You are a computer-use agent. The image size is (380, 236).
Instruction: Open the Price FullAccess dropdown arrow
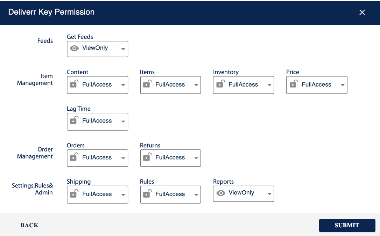[x=343, y=85]
